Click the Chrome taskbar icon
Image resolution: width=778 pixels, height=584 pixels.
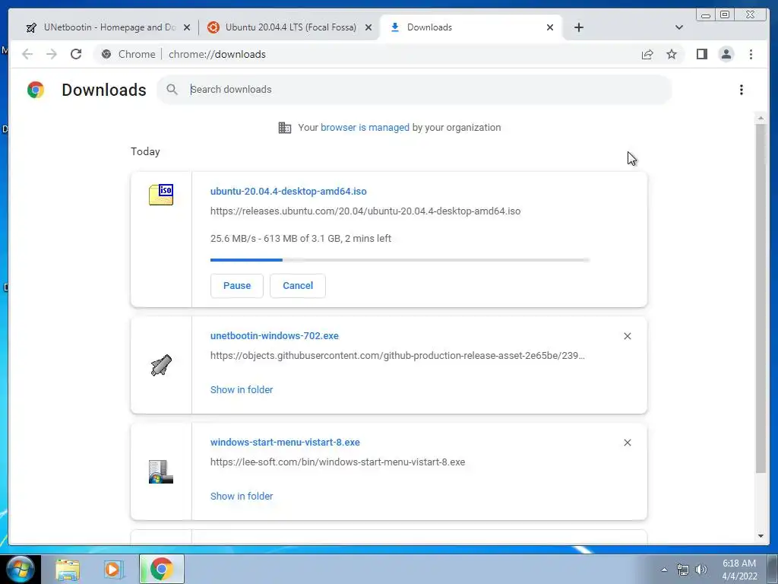(161, 569)
